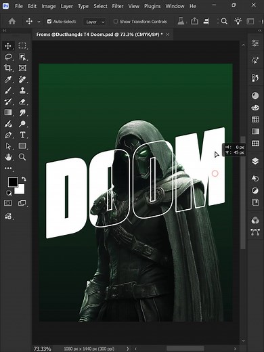Select the Hand tool

pos(8,157)
